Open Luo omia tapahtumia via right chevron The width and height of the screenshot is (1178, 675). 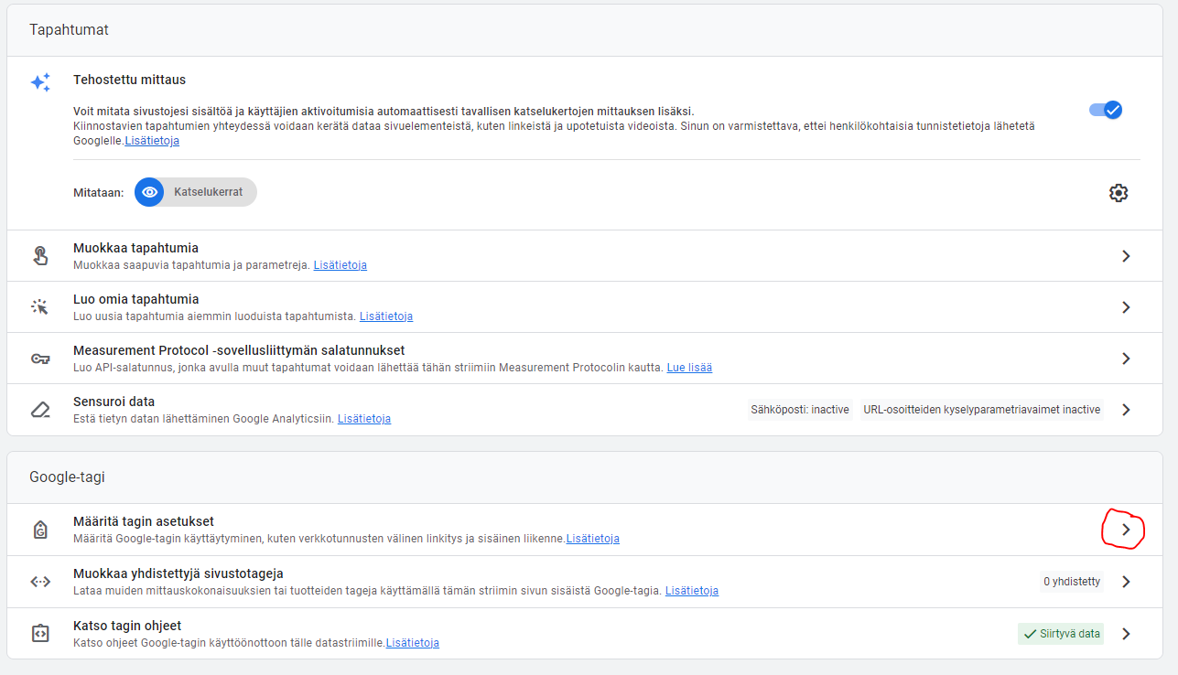coord(1127,307)
